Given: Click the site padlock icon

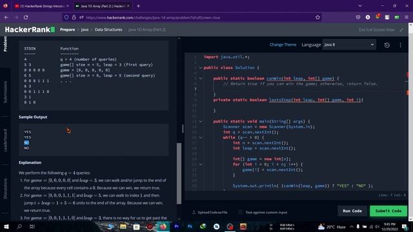Looking at the screenshot, I should point(74,17).
